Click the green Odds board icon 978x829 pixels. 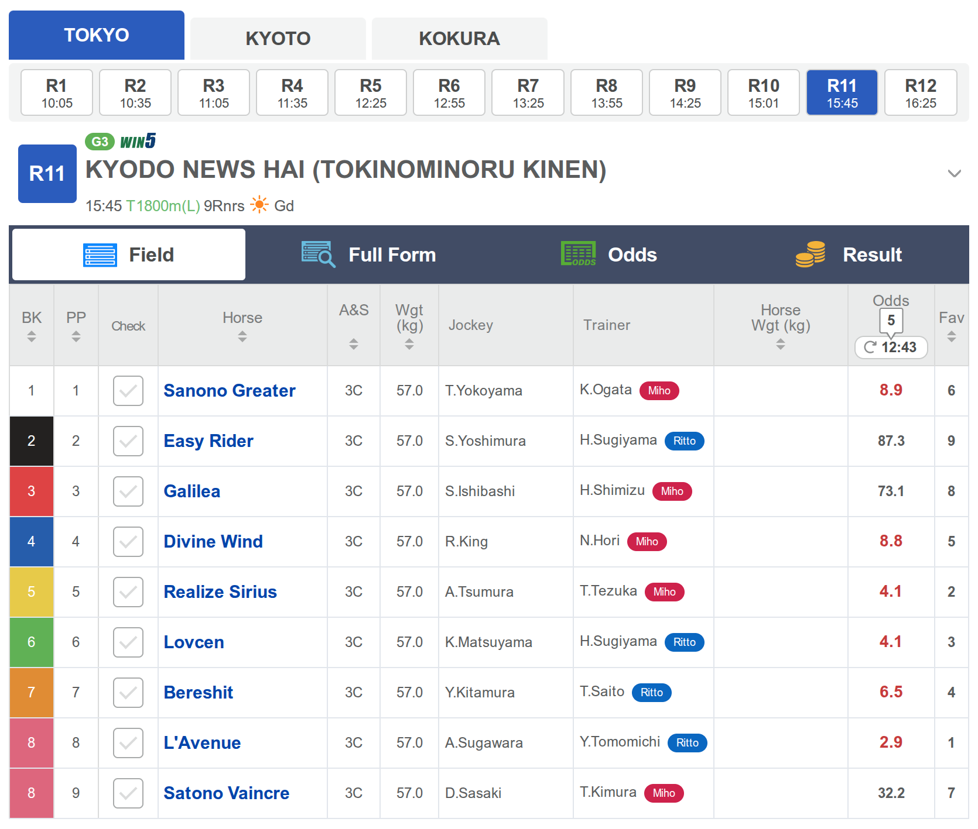pos(578,254)
